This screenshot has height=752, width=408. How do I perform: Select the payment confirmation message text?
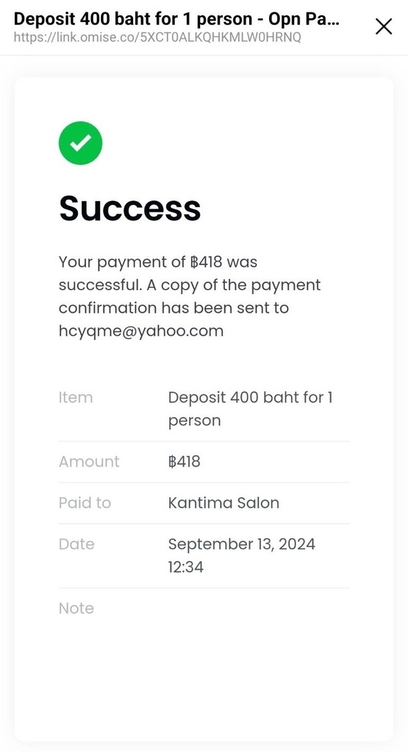click(x=190, y=297)
